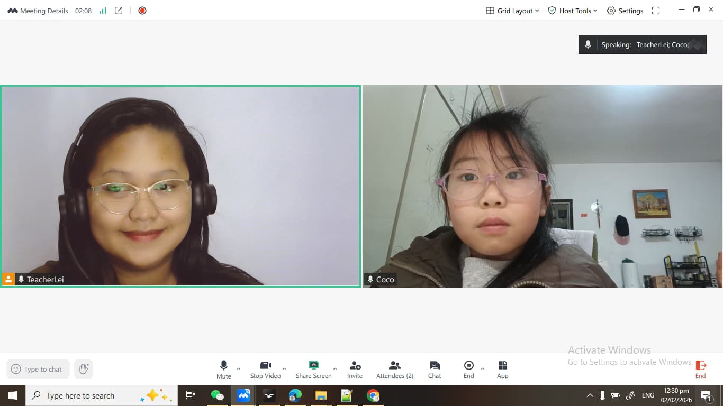Open Meeting Details in the title bar

coord(38,11)
